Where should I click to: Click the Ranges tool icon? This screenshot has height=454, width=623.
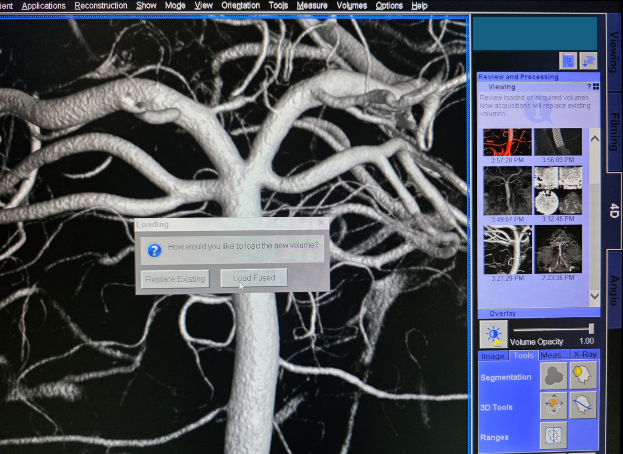pyautogui.click(x=553, y=435)
